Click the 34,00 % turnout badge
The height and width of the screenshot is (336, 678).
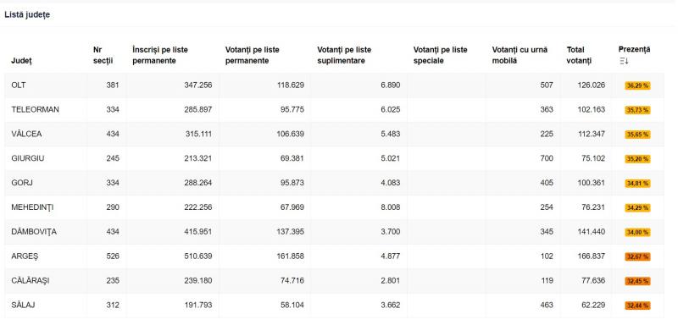tap(637, 233)
